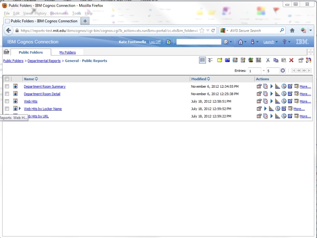Click the Cognos search input field
The width and height of the screenshot is (317, 238).
click(x=199, y=42)
